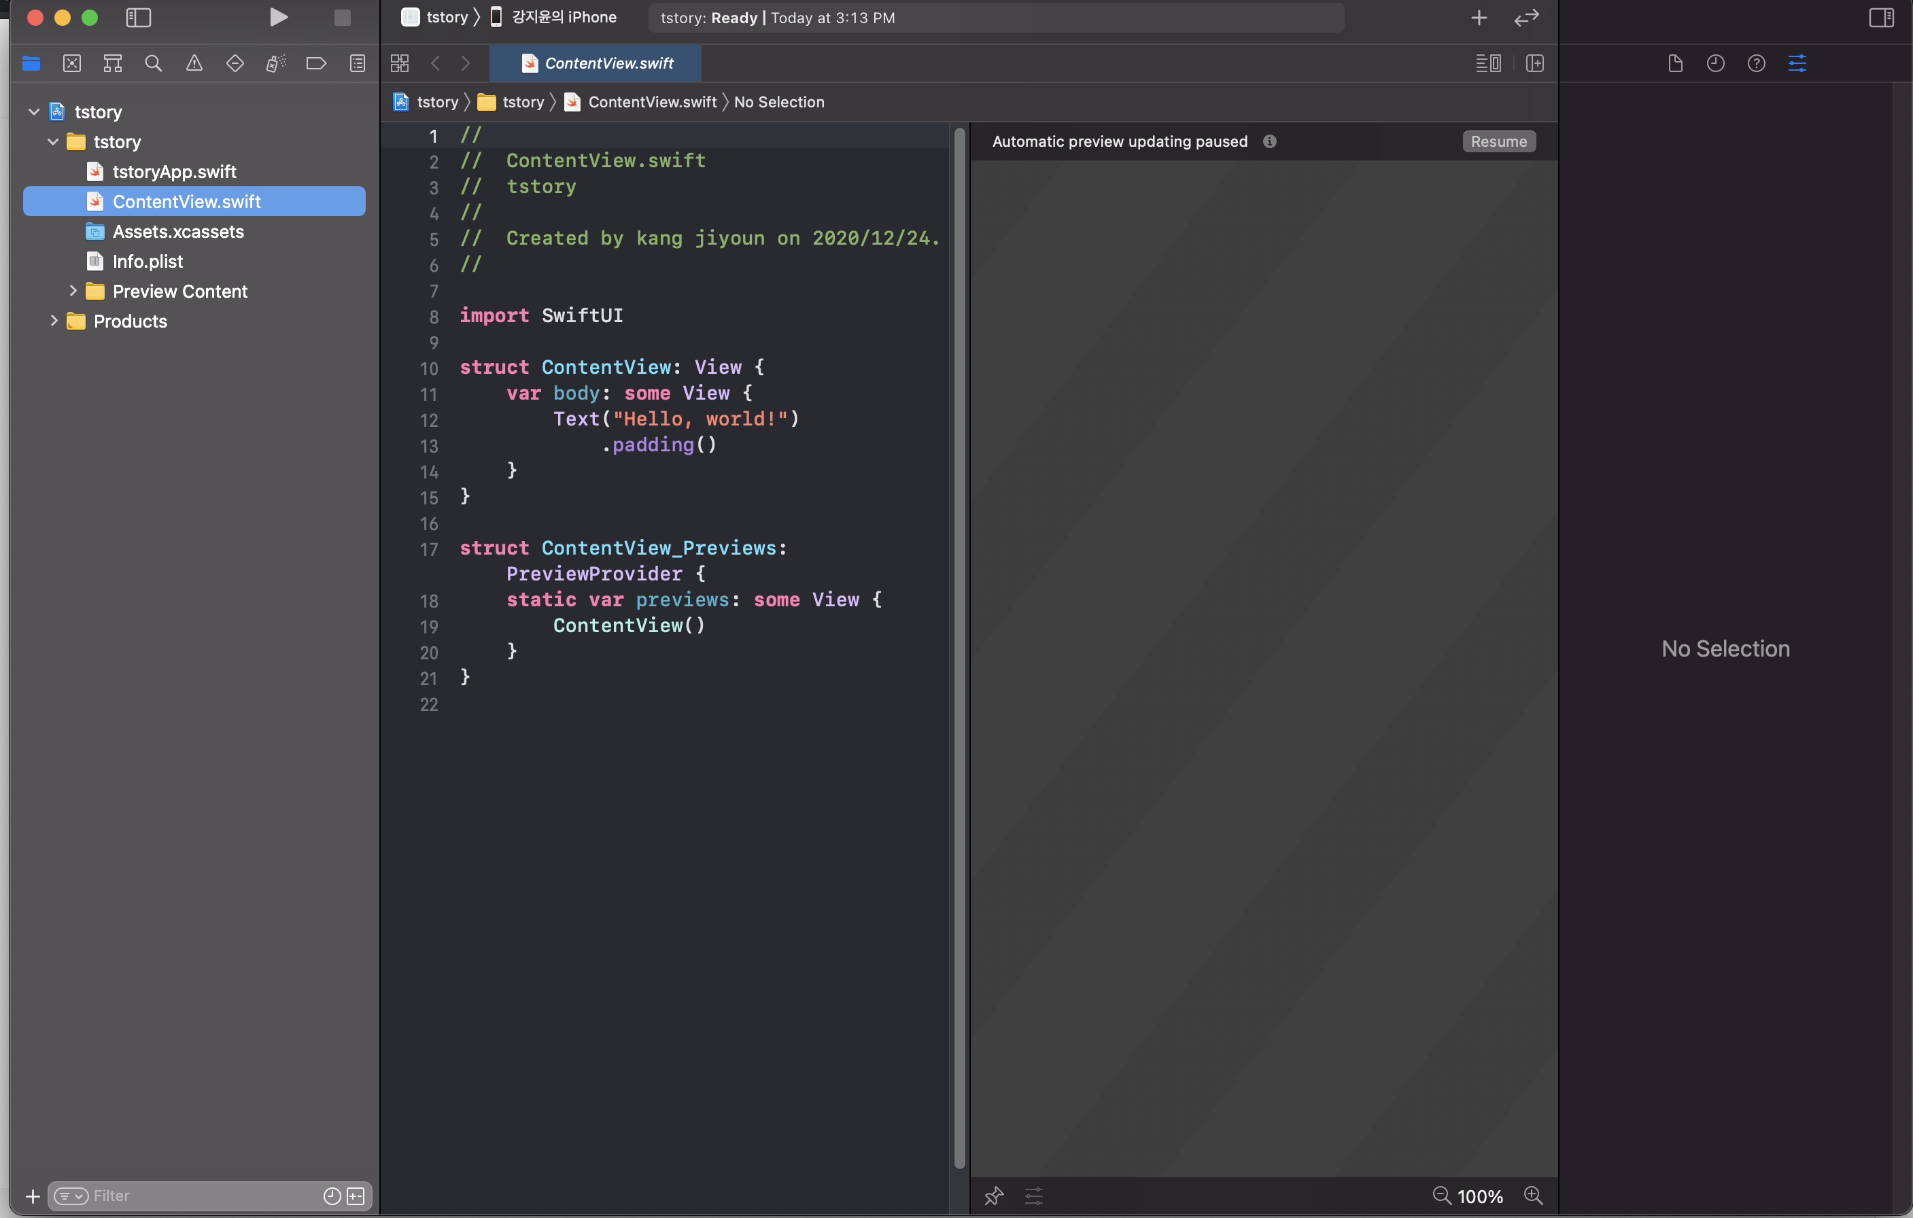Expand the Preview Content folder

(73, 292)
